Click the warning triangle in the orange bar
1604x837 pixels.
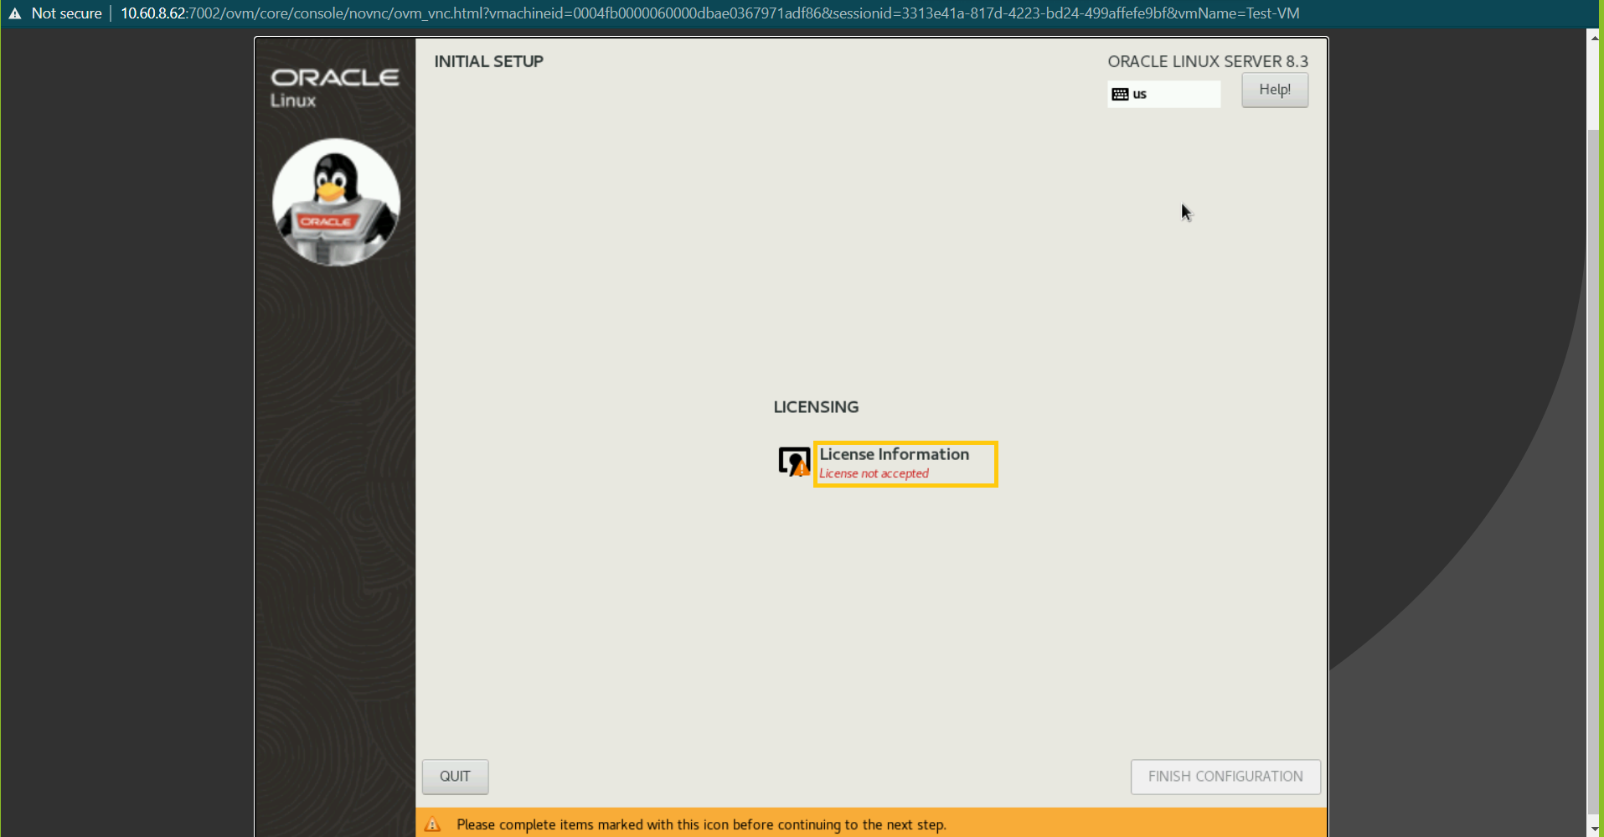(433, 824)
